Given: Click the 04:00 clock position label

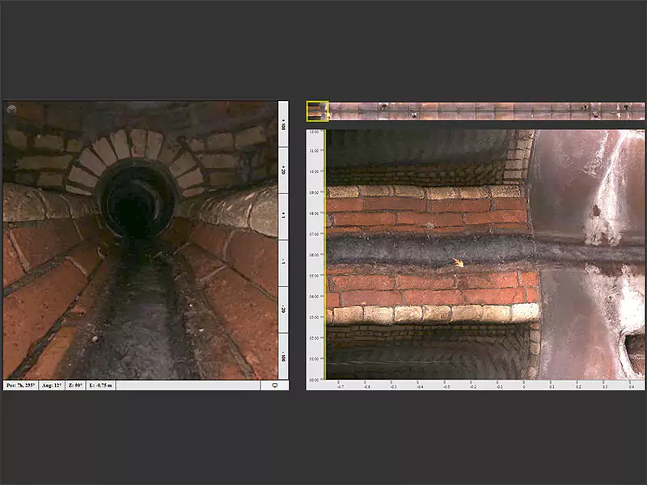Looking at the screenshot, I should [x=314, y=297].
